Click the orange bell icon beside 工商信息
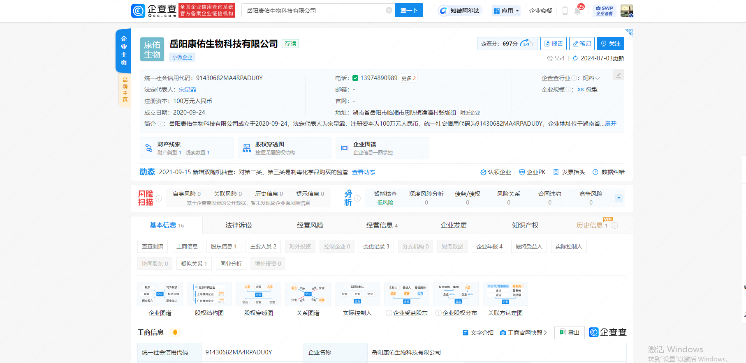Image resolution: width=746 pixels, height=363 pixels. click(175, 332)
